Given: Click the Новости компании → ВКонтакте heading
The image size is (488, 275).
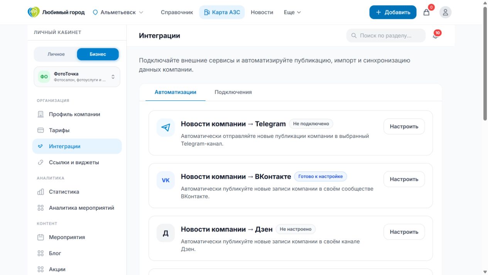Looking at the screenshot, I should pos(236,177).
